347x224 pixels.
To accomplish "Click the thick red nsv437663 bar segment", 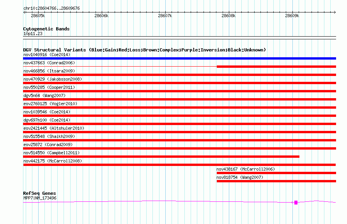I will (276, 67).
